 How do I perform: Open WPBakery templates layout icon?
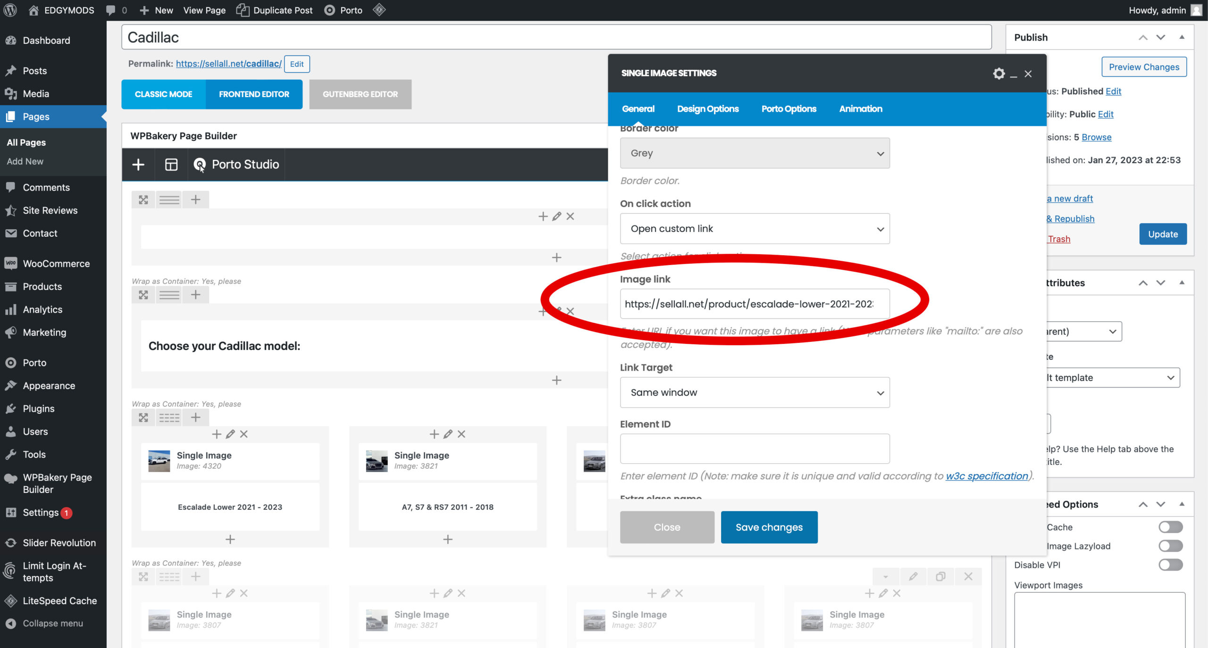coord(171,165)
